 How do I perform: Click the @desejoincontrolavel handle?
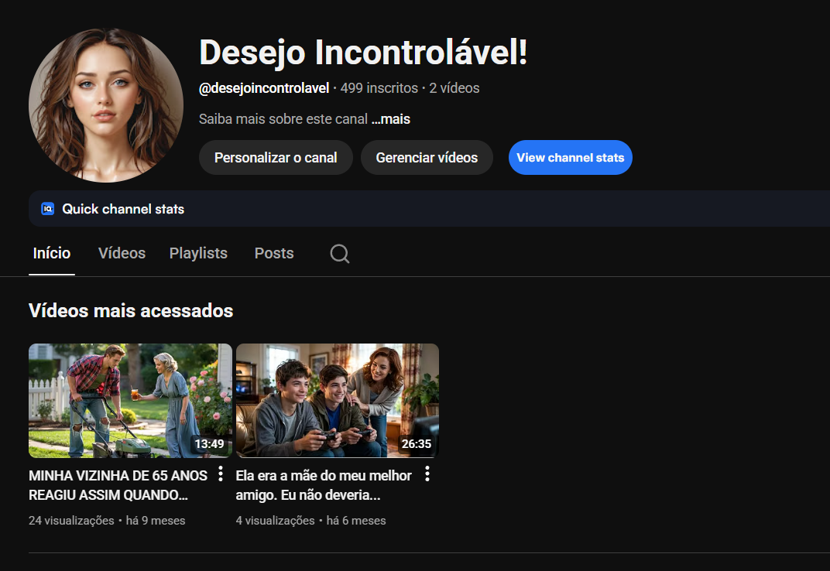pyautogui.click(x=264, y=88)
